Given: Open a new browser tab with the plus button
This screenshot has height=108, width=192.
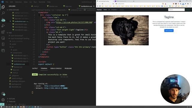Looking at the screenshot, I should coord(133,1).
